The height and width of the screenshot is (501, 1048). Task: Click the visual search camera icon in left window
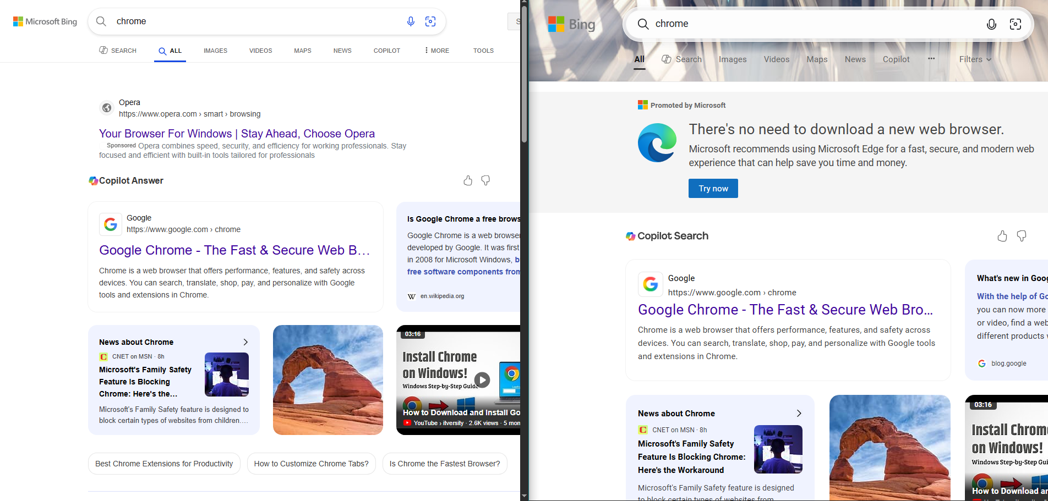click(430, 21)
